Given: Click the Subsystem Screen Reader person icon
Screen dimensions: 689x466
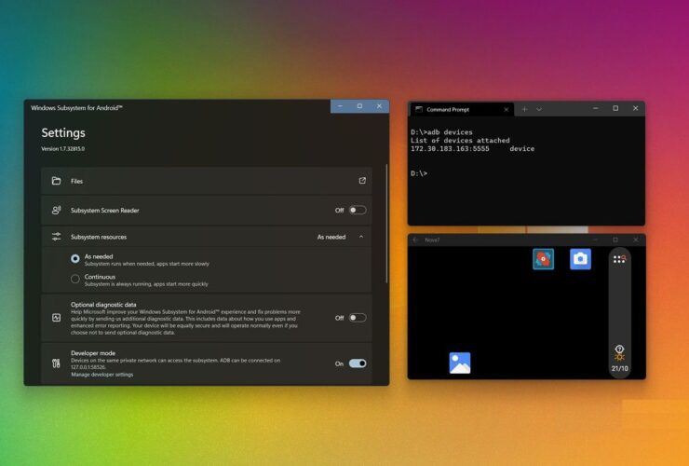Looking at the screenshot, I should [x=56, y=211].
